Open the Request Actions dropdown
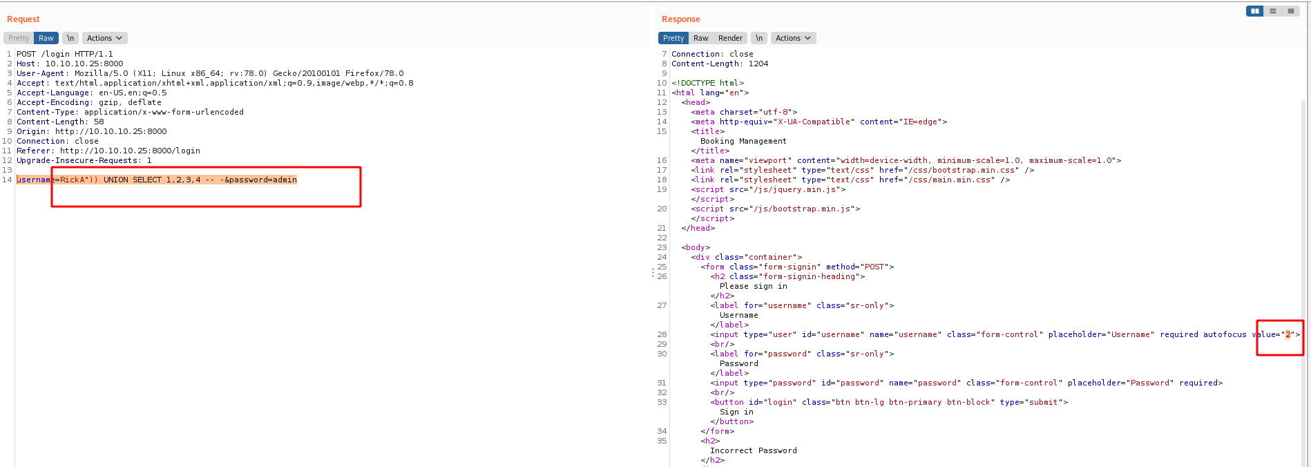 (x=104, y=38)
